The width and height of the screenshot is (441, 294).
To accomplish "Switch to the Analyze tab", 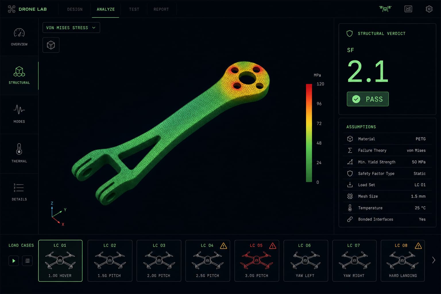I will (106, 9).
